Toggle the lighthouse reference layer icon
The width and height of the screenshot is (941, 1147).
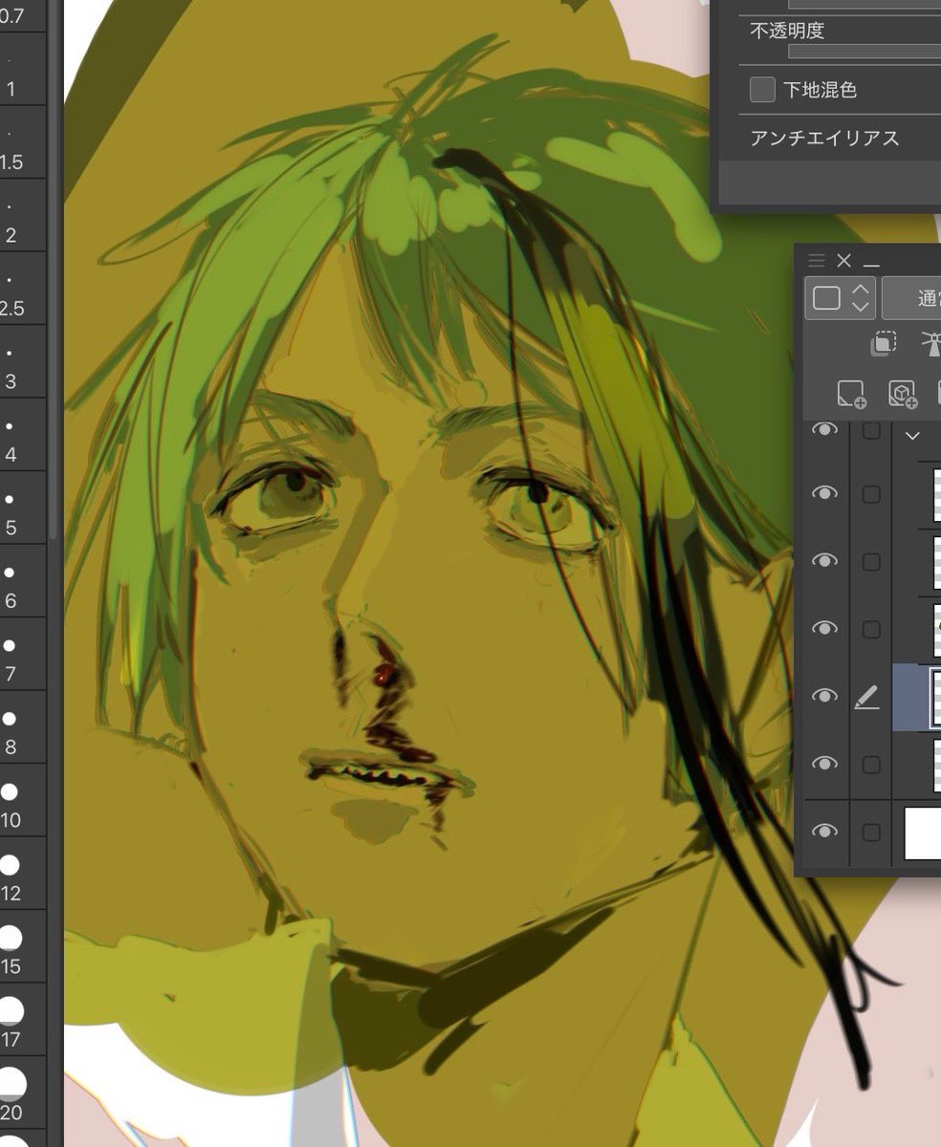click(x=931, y=345)
